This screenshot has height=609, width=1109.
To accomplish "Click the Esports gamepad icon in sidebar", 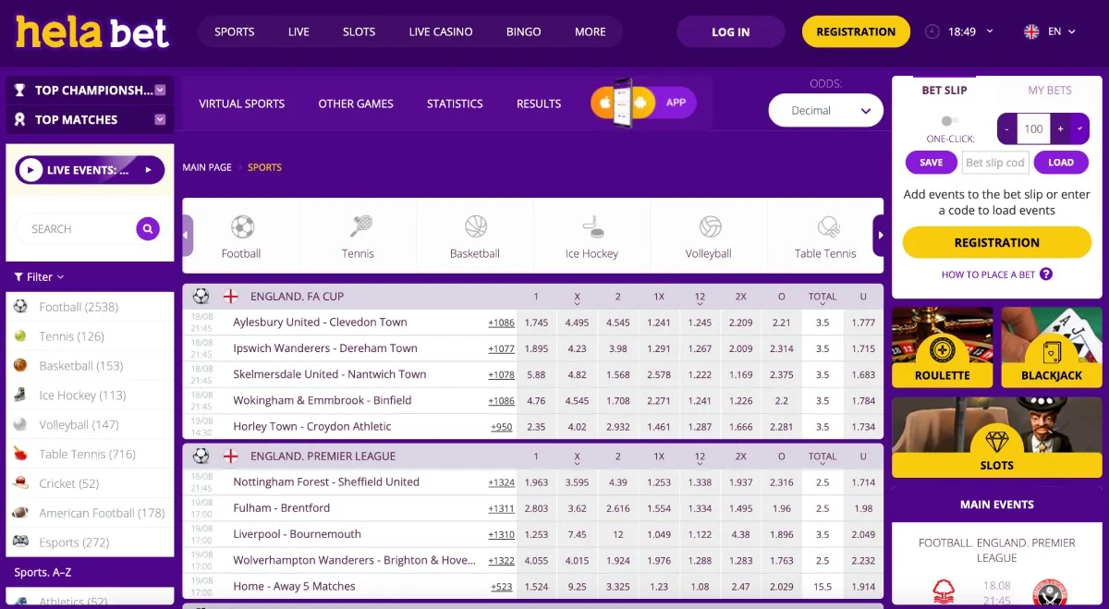I will pos(20,542).
